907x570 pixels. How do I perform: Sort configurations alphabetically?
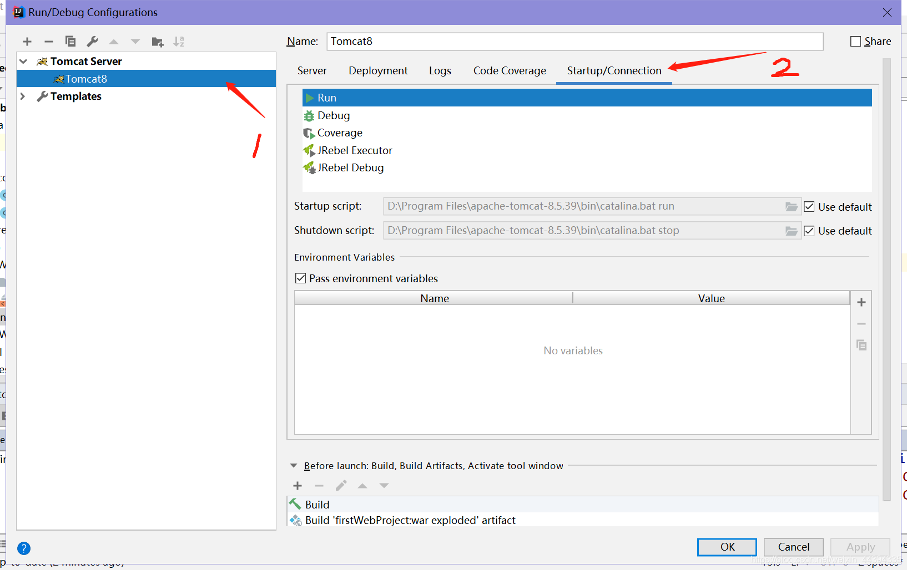pyautogui.click(x=179, y=42)
